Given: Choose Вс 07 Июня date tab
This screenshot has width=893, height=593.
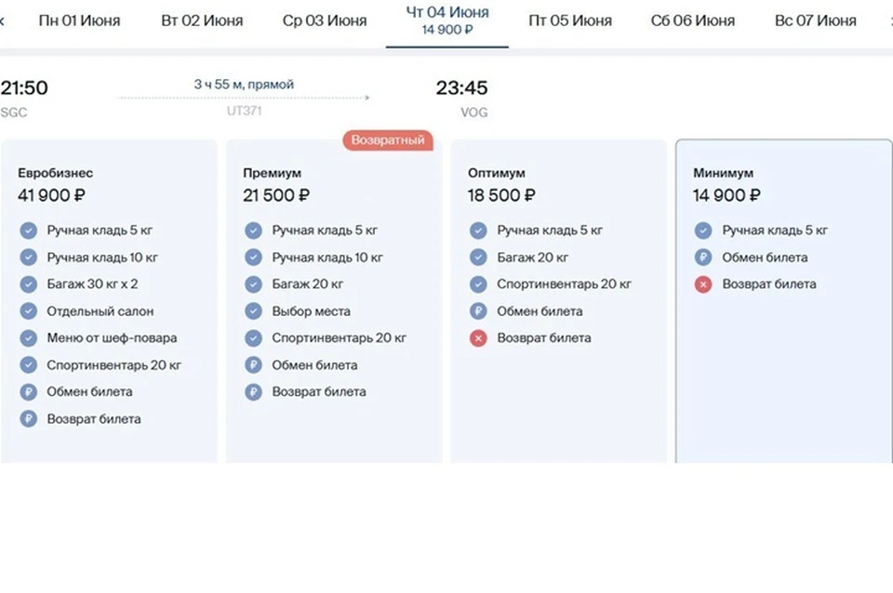Looking at the screenshot, I should tap(815, 21).
